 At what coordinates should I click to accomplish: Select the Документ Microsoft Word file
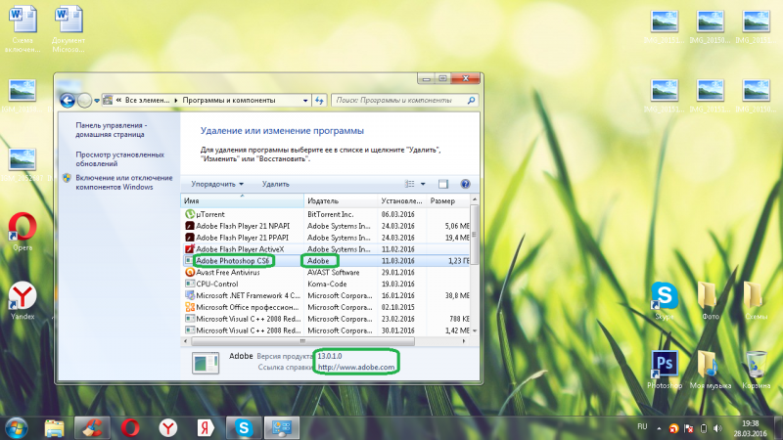[69, 29]
